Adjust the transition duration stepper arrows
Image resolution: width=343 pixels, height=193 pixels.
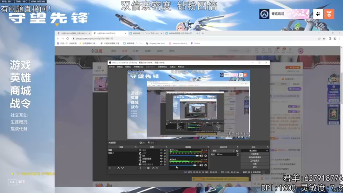[238, 154]
